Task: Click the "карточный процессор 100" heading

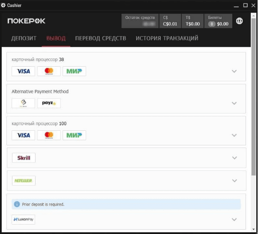Action: [x=39, y=123]
